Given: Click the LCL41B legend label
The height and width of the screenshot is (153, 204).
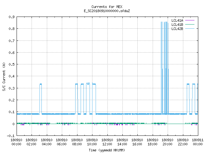Looking at the screenshot, I should click(177, 25).
